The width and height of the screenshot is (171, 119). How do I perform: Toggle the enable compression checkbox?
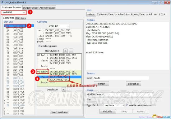coord(127,105)
